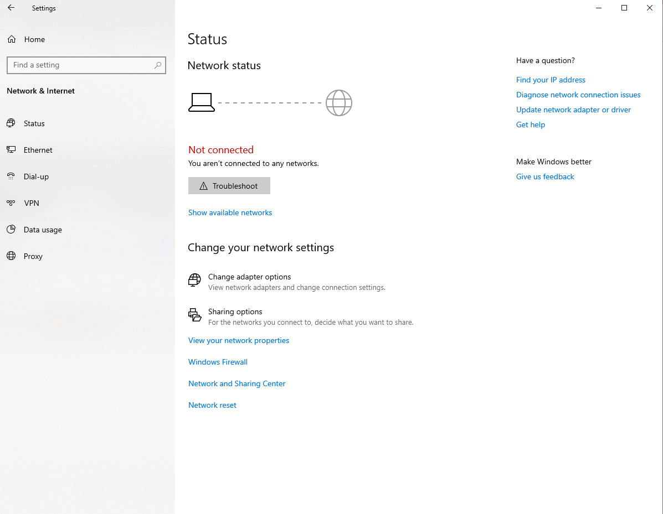Click Show available networks link
The image size is (663, 514).
230,212
